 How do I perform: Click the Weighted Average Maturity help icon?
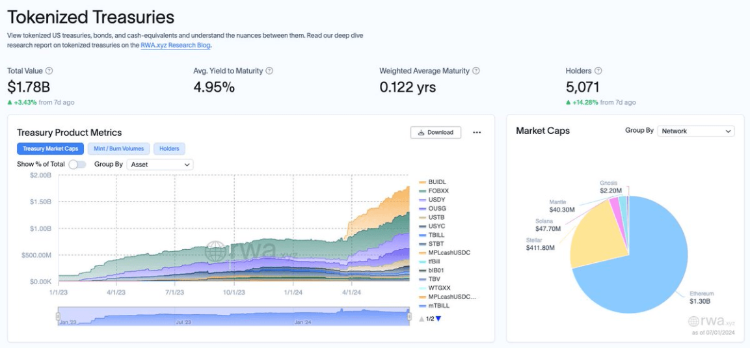[476, 71]
